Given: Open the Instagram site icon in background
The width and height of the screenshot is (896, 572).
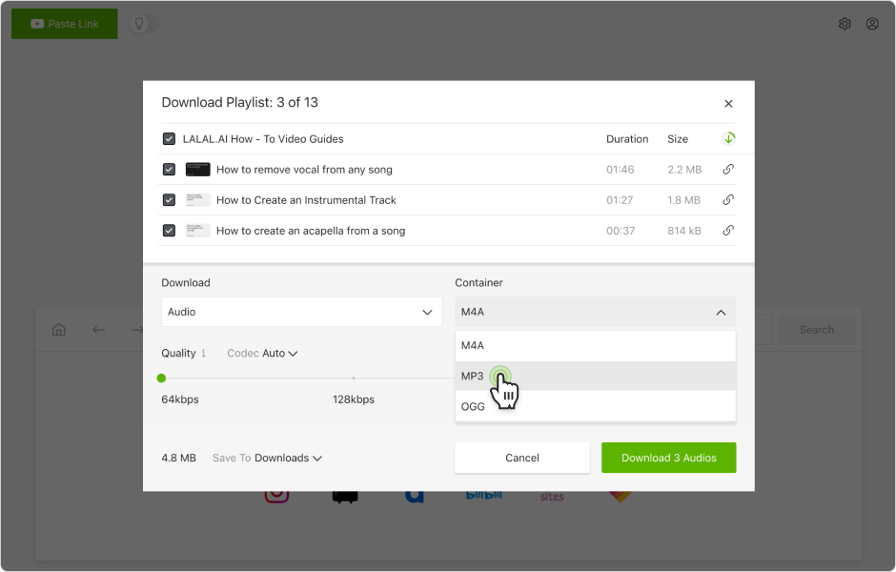Looking at the screenshot, I should point(276,496).
